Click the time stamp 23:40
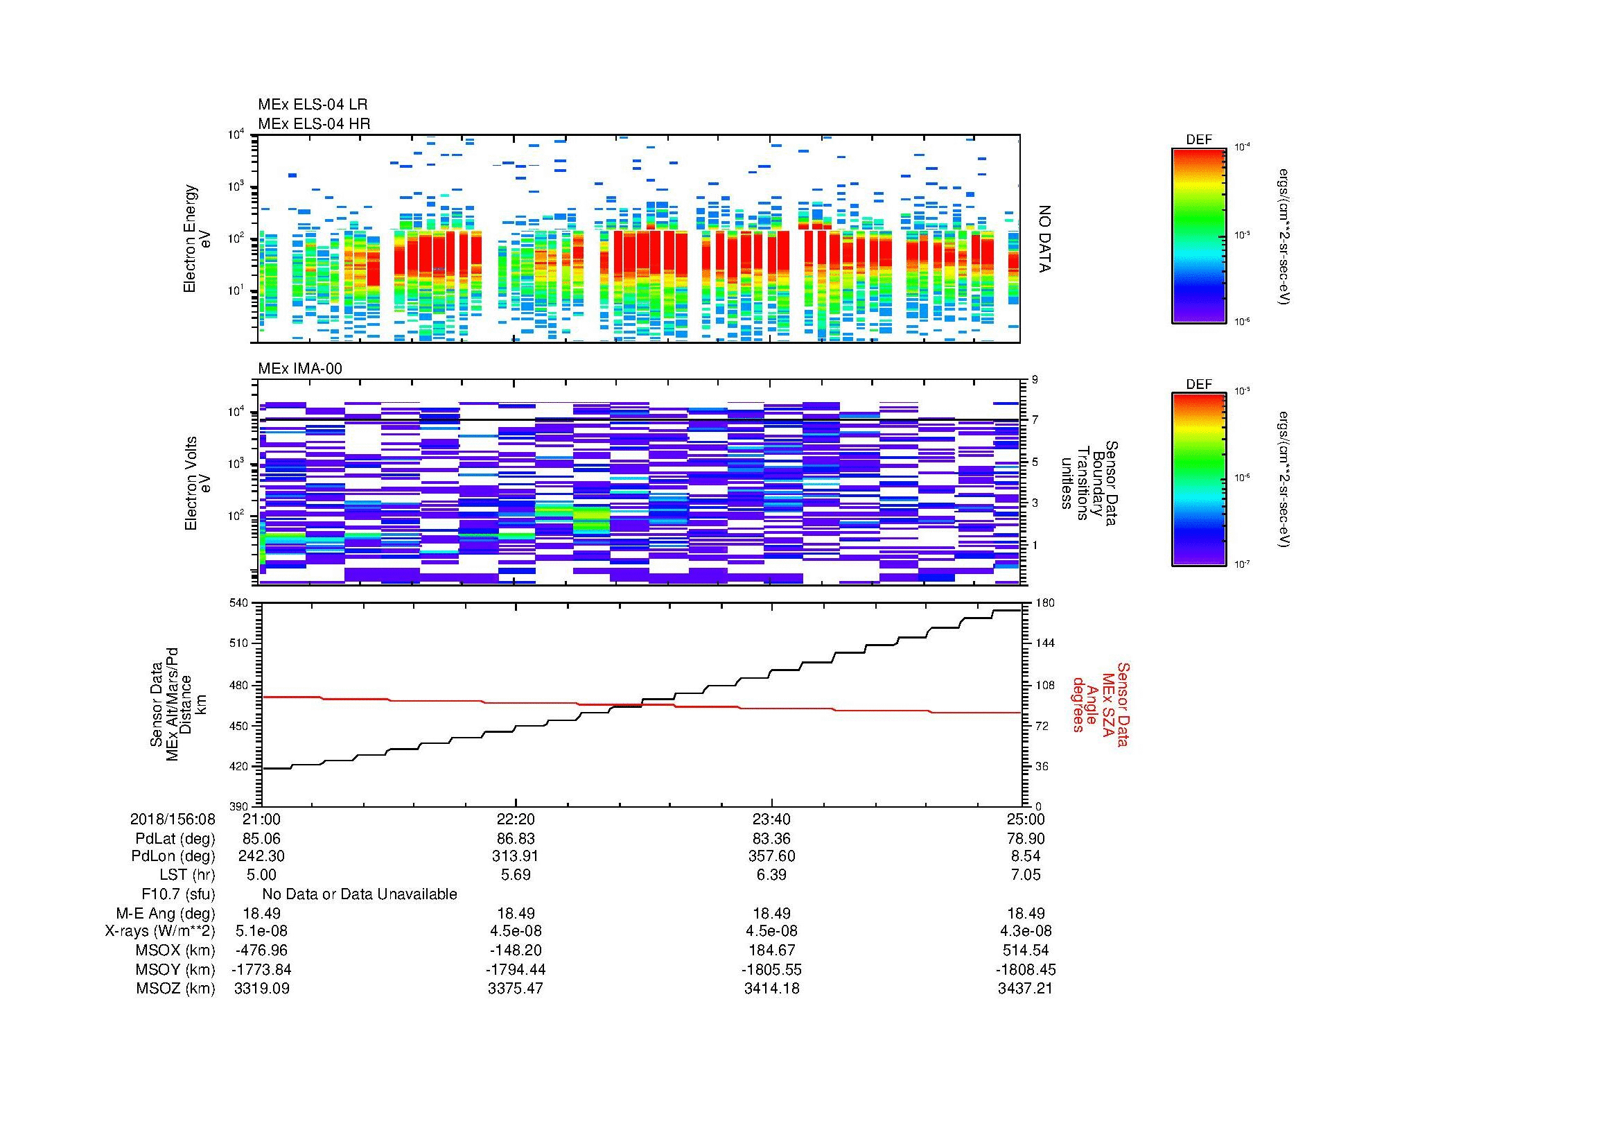 pyautogui.click(x=771, y=819)
